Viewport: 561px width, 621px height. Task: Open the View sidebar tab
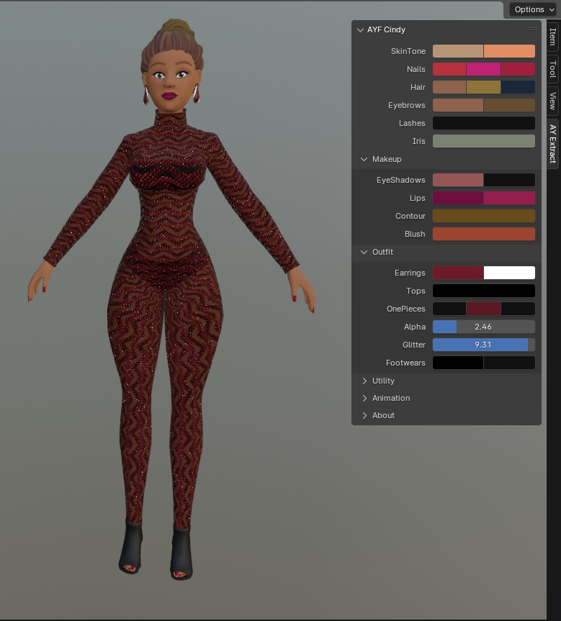552,101
